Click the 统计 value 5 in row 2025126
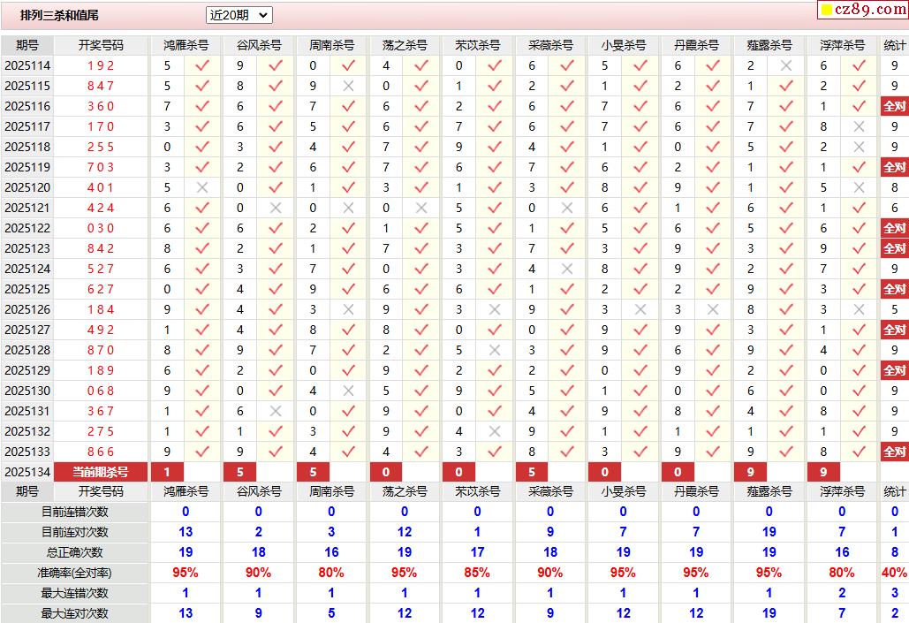This screenshot has height=623, width=909. [x=895, y=309]
